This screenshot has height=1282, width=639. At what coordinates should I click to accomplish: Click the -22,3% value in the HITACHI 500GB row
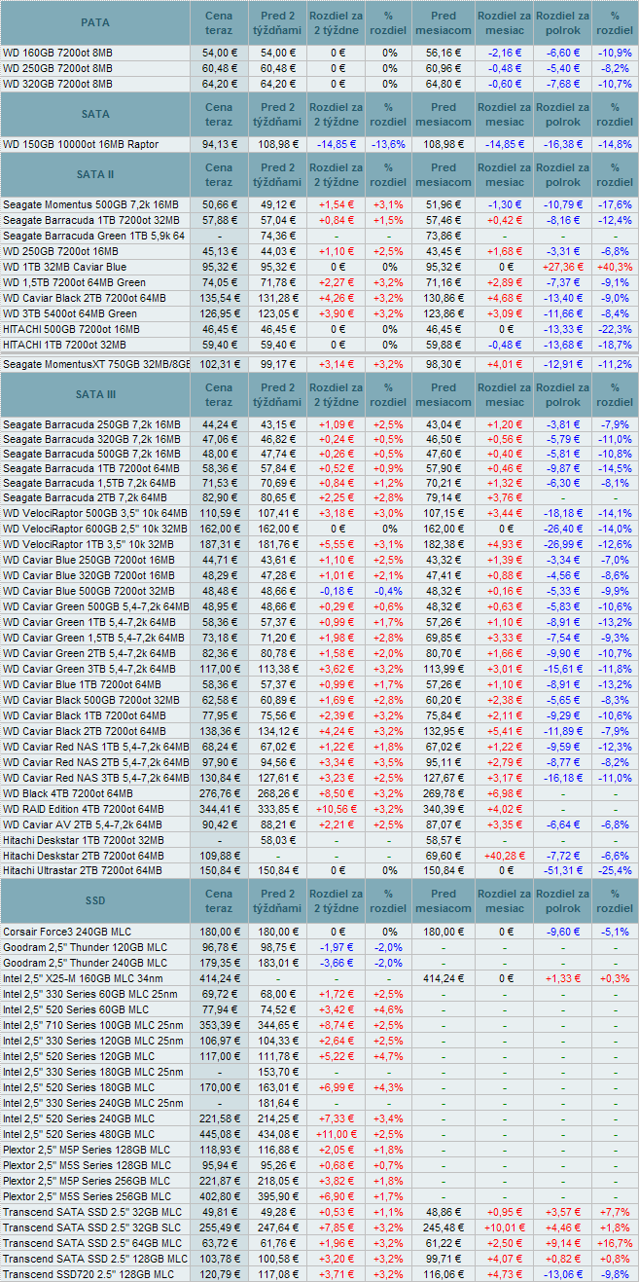pyautogui.click(x=614, y=329)
